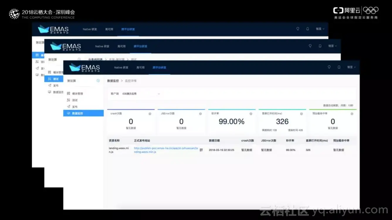Go to 数据监控 breadcrumb link
The width and height of the screenshot is (392, 220).
tap(113, 81)
